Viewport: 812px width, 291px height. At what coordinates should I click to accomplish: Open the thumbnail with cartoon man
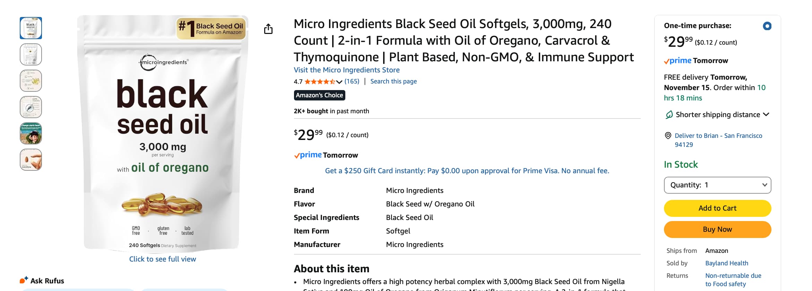(31, 133)
